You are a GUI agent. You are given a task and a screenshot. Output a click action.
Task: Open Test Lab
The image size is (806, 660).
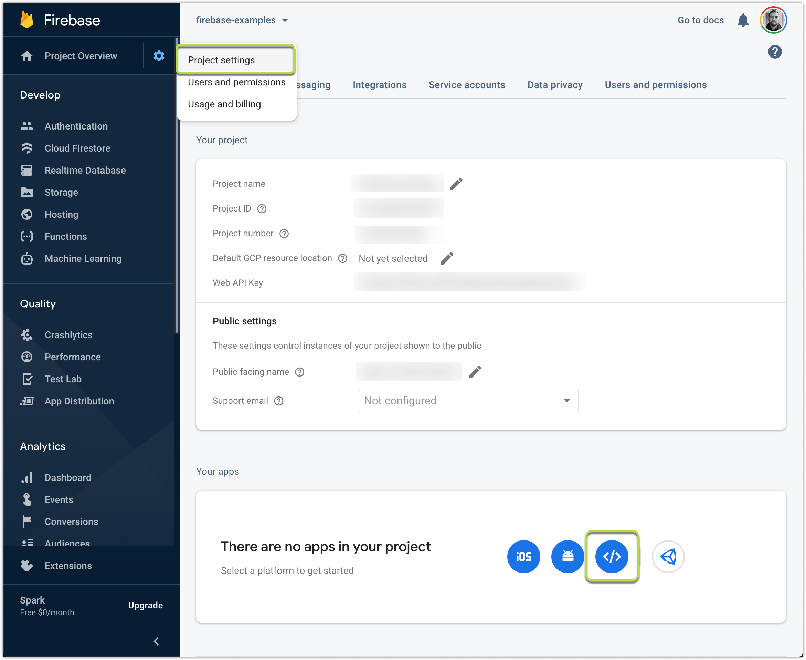[x=63, y=379]
